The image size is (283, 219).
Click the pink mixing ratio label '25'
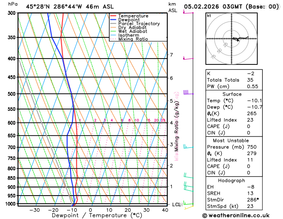163,120
